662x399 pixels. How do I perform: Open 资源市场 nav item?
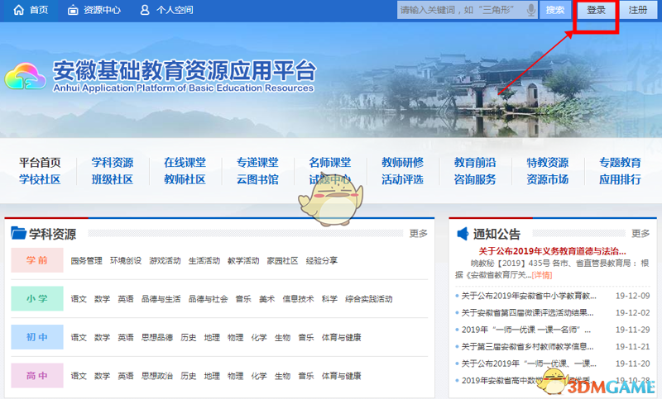coord(548,179)
